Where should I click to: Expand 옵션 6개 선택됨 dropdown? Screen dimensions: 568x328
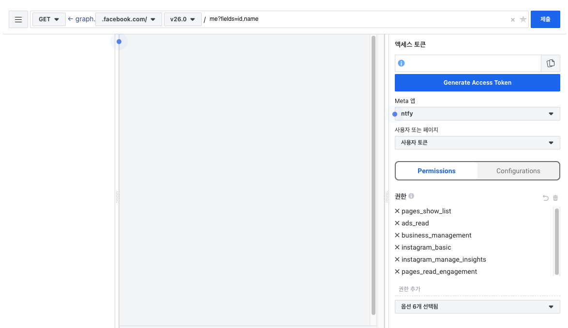pyautogui.click(x=478, y=307)
